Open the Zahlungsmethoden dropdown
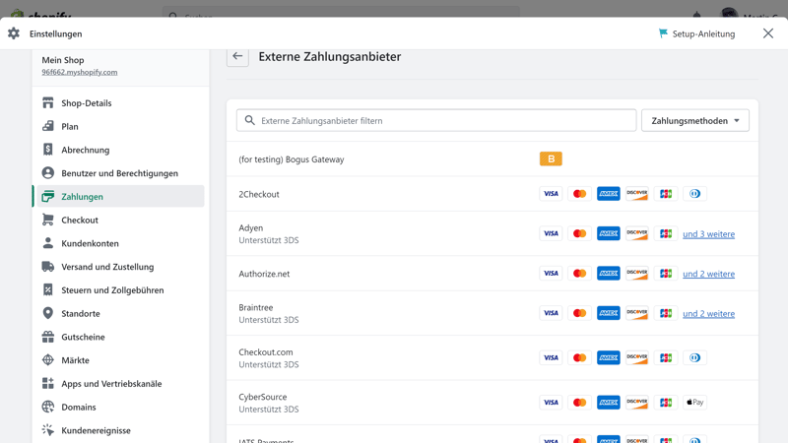 tap(694, 121)
